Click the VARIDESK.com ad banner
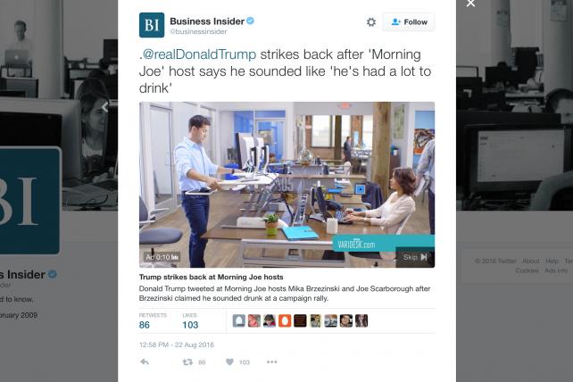The image size is (573, 382). pyautogui.click(x=384, y=243)
